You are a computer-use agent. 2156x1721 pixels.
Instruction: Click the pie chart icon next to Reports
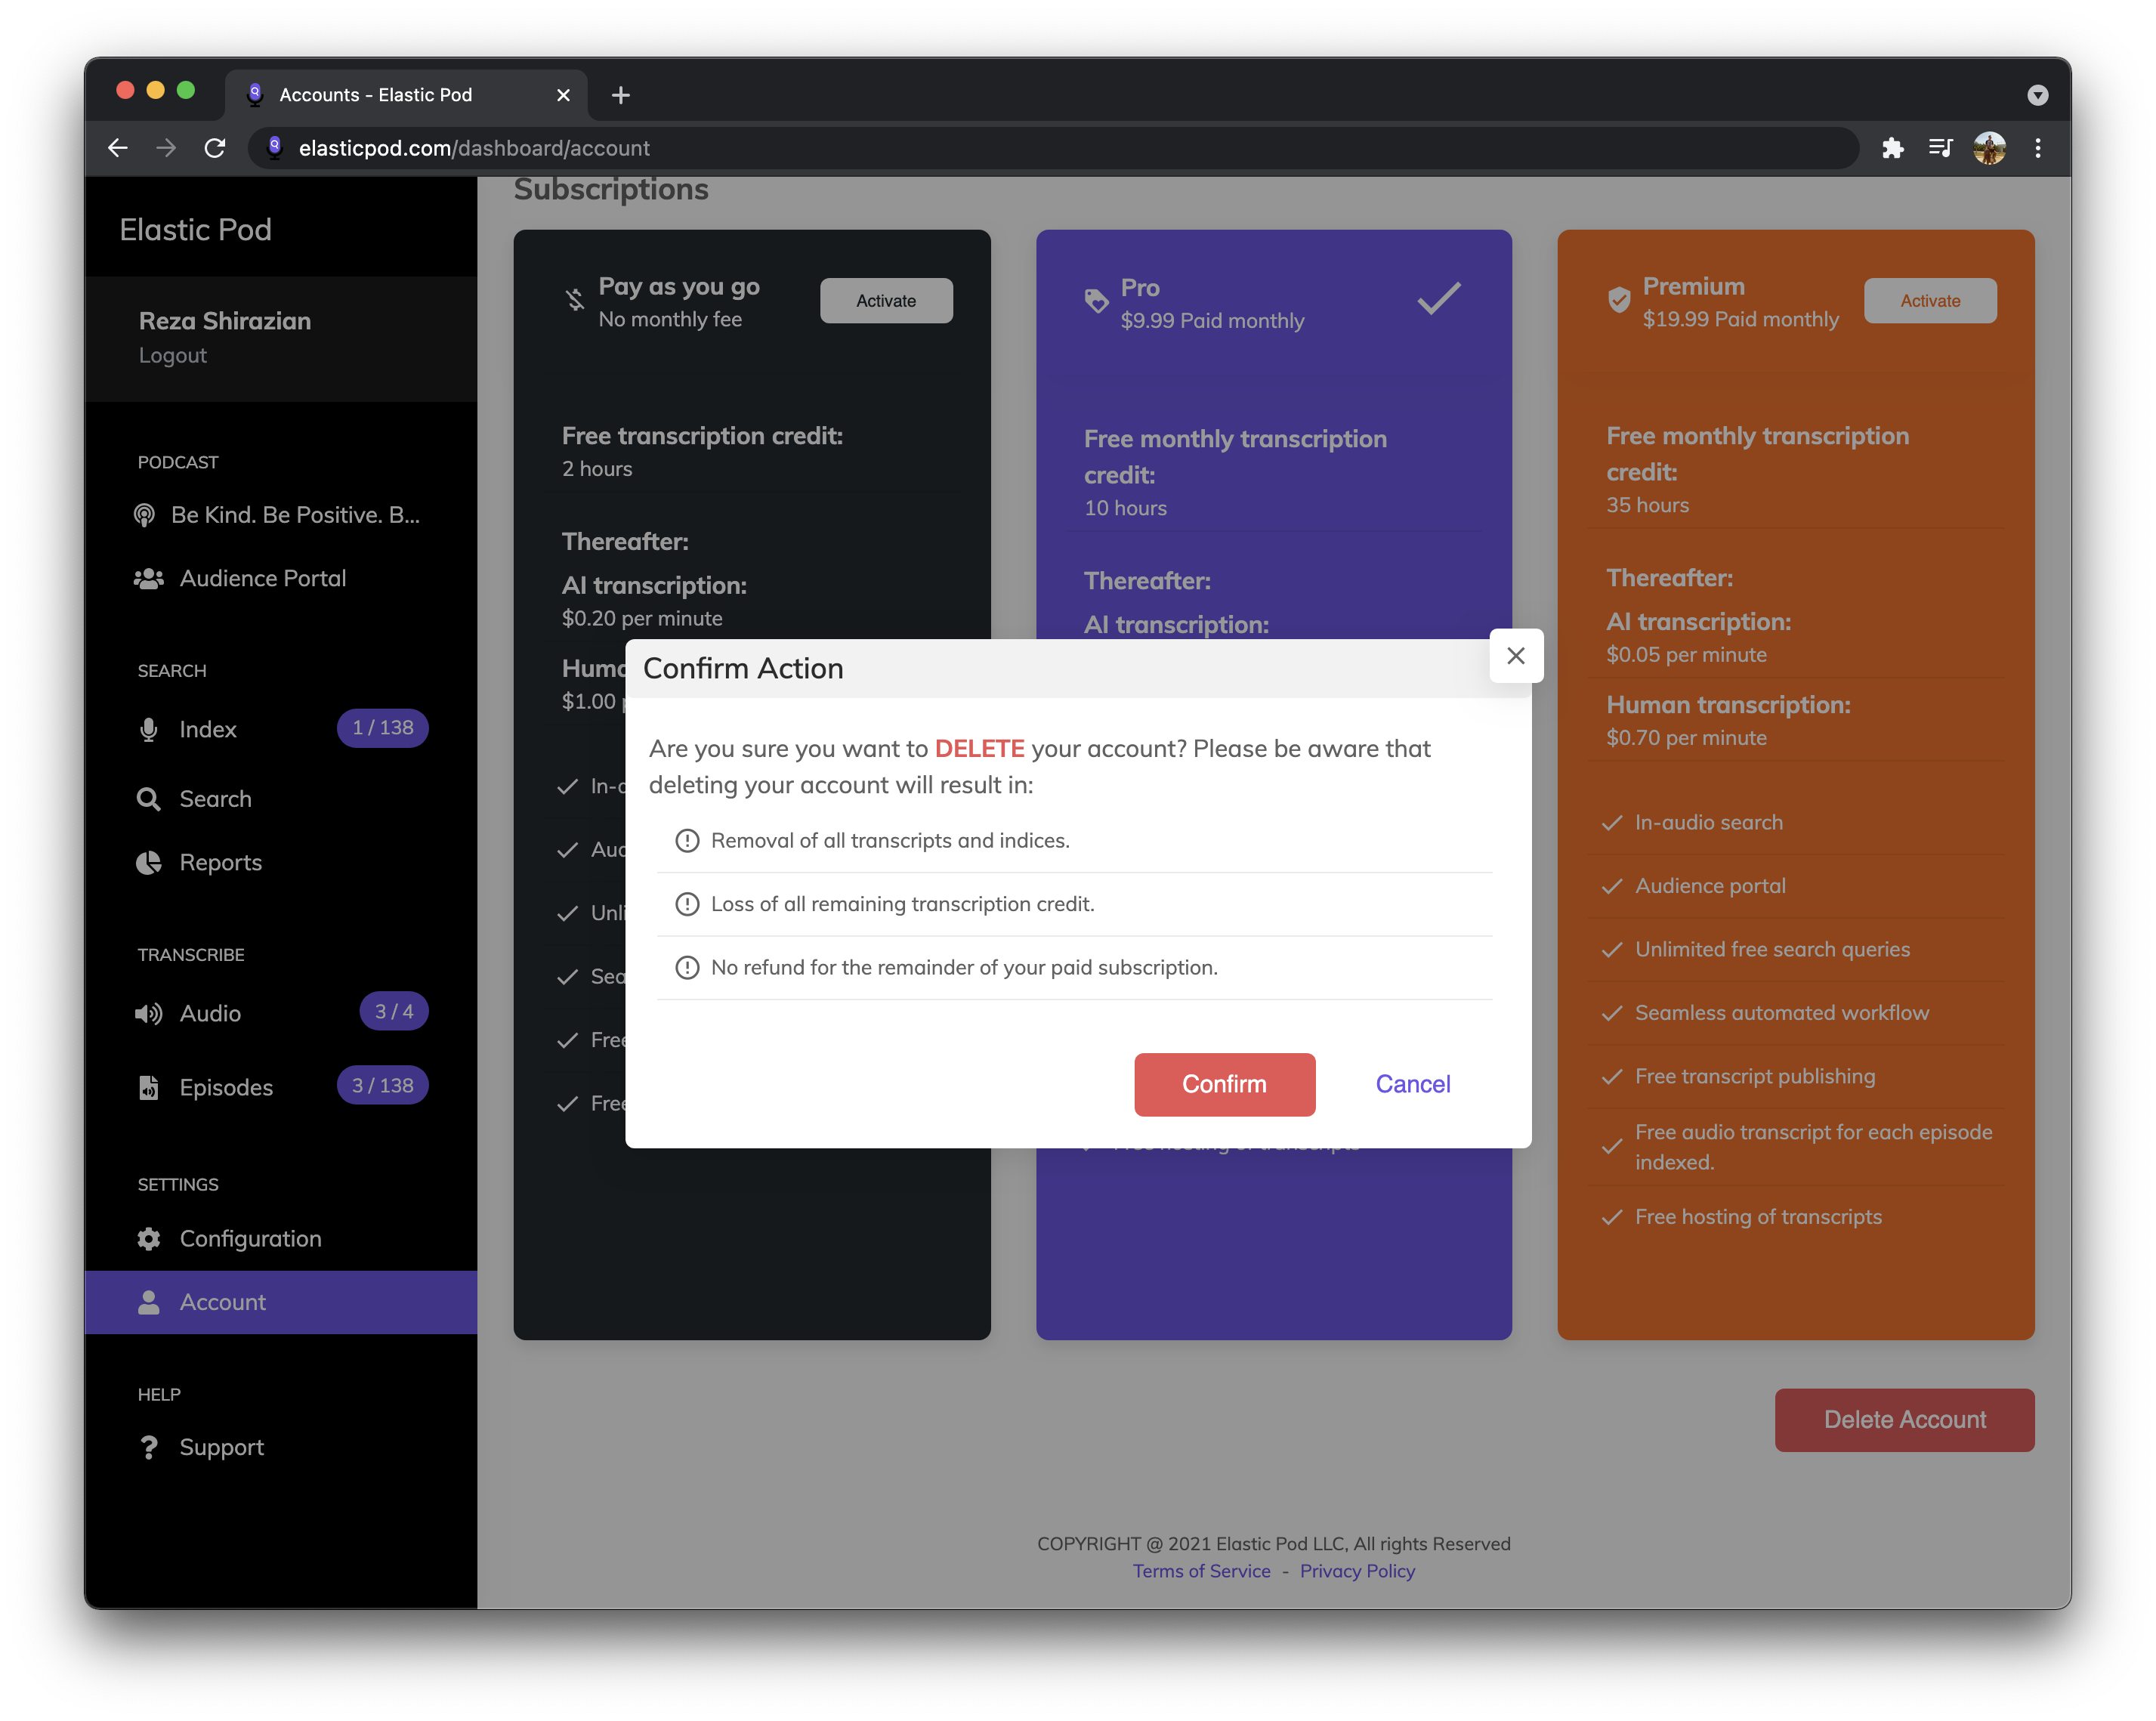click(x=148, y=862)
